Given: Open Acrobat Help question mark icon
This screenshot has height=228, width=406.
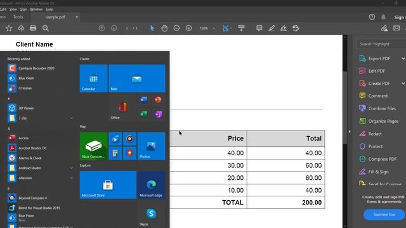Looking at the screenshot, I should point(372,17).
